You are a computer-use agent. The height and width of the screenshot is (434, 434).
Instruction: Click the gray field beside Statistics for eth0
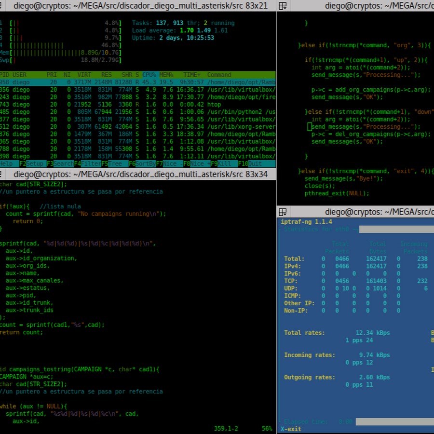[x=397, y=229]
